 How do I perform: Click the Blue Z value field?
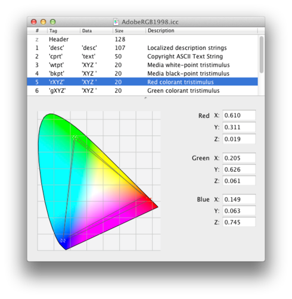[x=239, y=222]
